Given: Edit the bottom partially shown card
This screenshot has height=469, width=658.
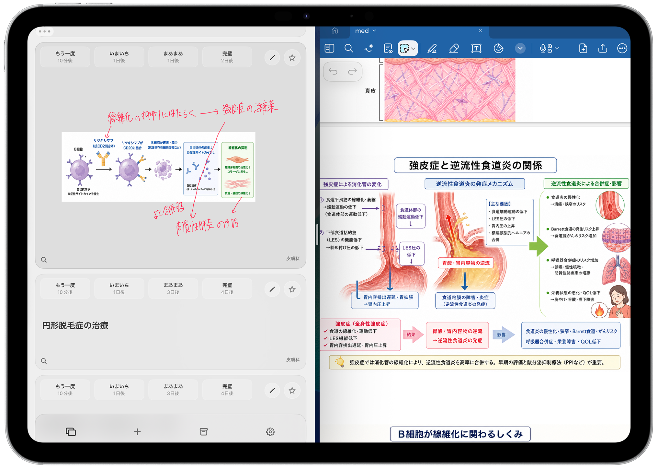Looking at the screenshot, I should (272, 391).
